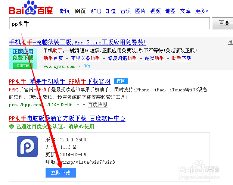Open the 助手首页 link

pos(53,58)
